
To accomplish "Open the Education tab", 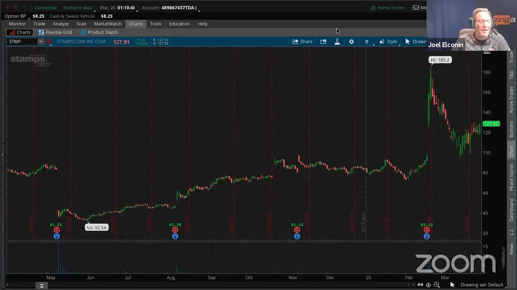I will tap(179, 24).
